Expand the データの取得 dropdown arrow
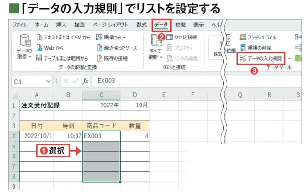 point(30,57)
